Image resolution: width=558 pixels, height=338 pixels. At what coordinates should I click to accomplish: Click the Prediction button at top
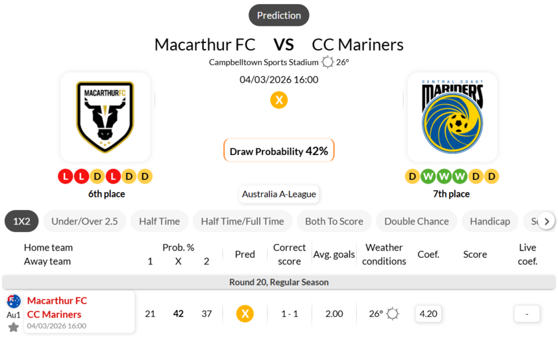(279, 15)
